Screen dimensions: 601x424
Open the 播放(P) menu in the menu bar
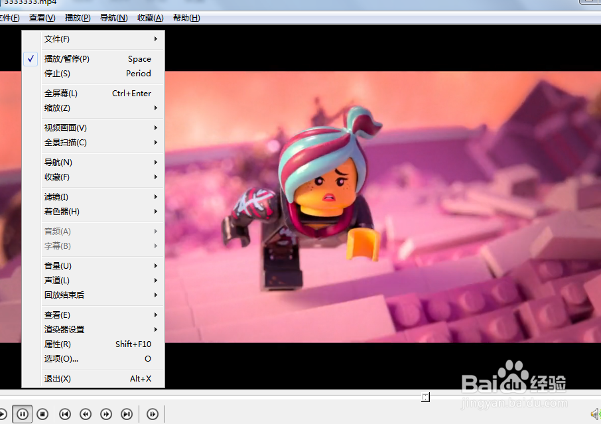[x=78, y=18]
